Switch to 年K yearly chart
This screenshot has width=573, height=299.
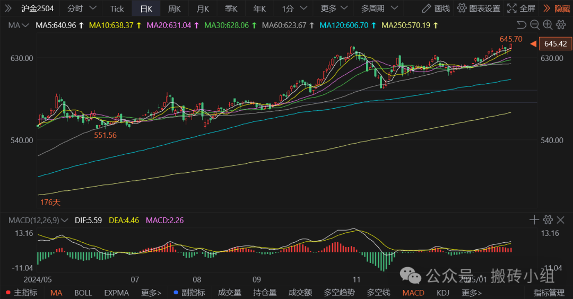point(259,9)
